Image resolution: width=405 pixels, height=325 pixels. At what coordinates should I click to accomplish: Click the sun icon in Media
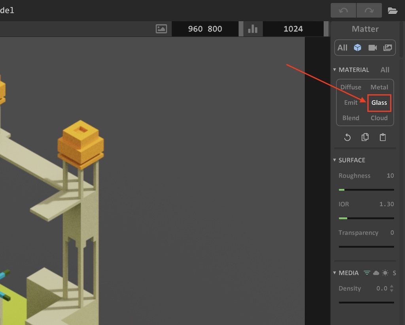click(x=385, y=273)
